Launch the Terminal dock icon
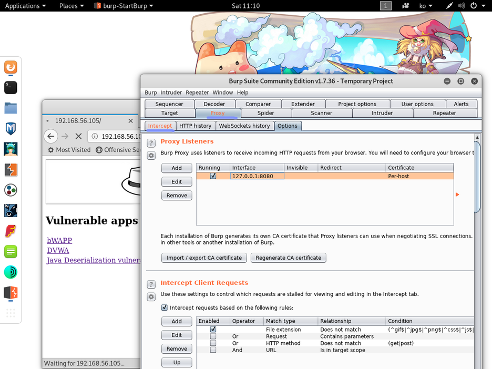 coord(11,88)
